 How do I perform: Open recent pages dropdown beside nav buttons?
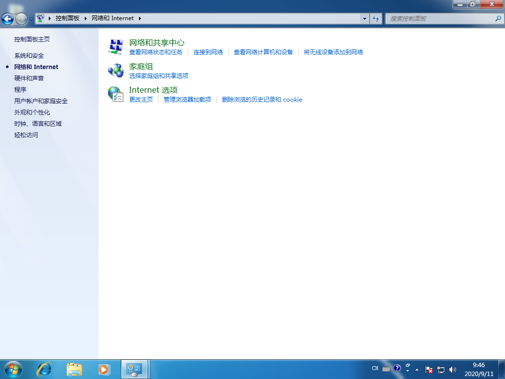click(x=32, y=19)
